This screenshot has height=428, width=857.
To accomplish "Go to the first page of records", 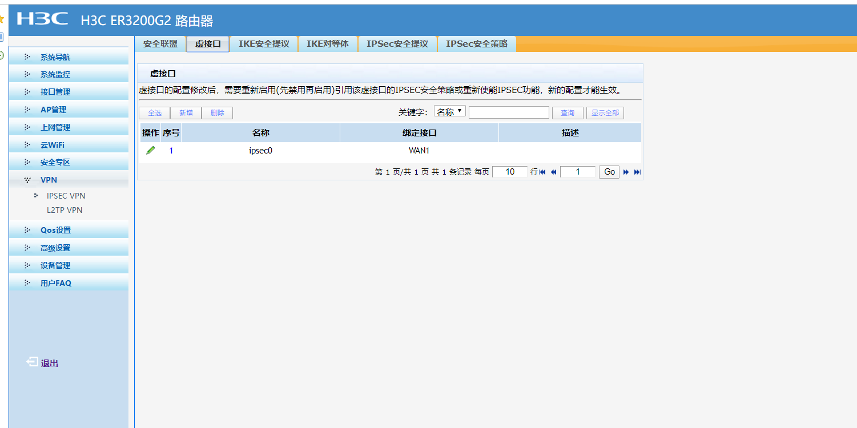I will pyautogui.click(x=542, y=172).
